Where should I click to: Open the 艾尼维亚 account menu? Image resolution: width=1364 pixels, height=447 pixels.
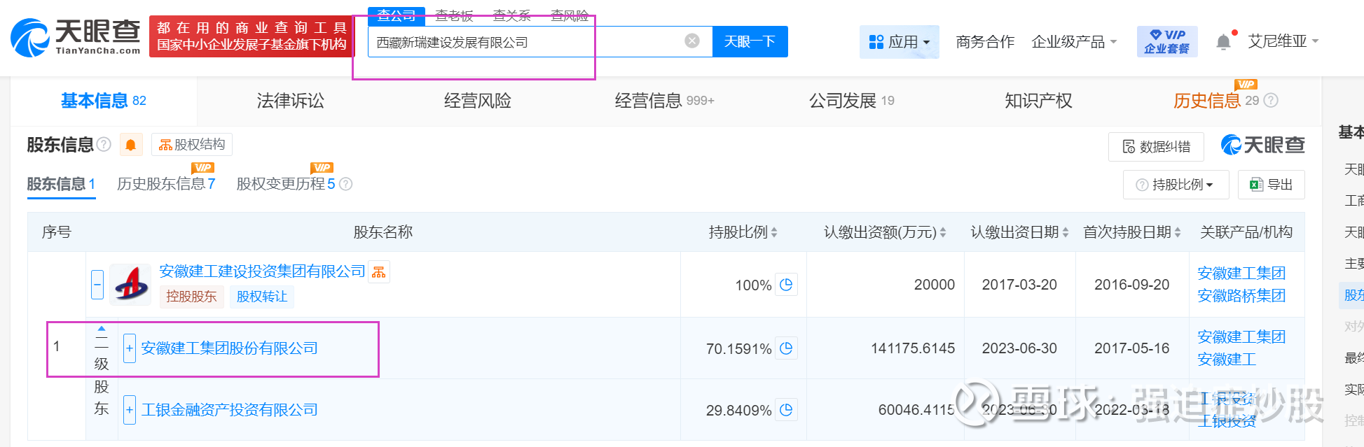click(x=1283, y=41)
